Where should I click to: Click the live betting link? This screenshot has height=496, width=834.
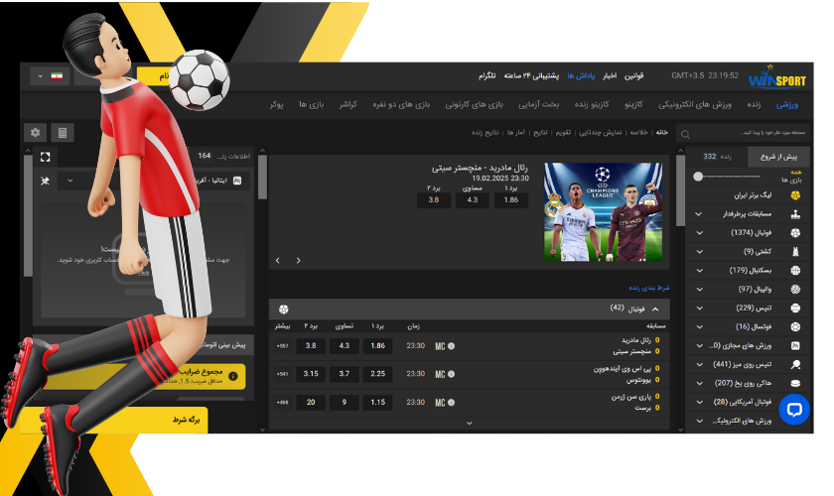pos(649,288)
